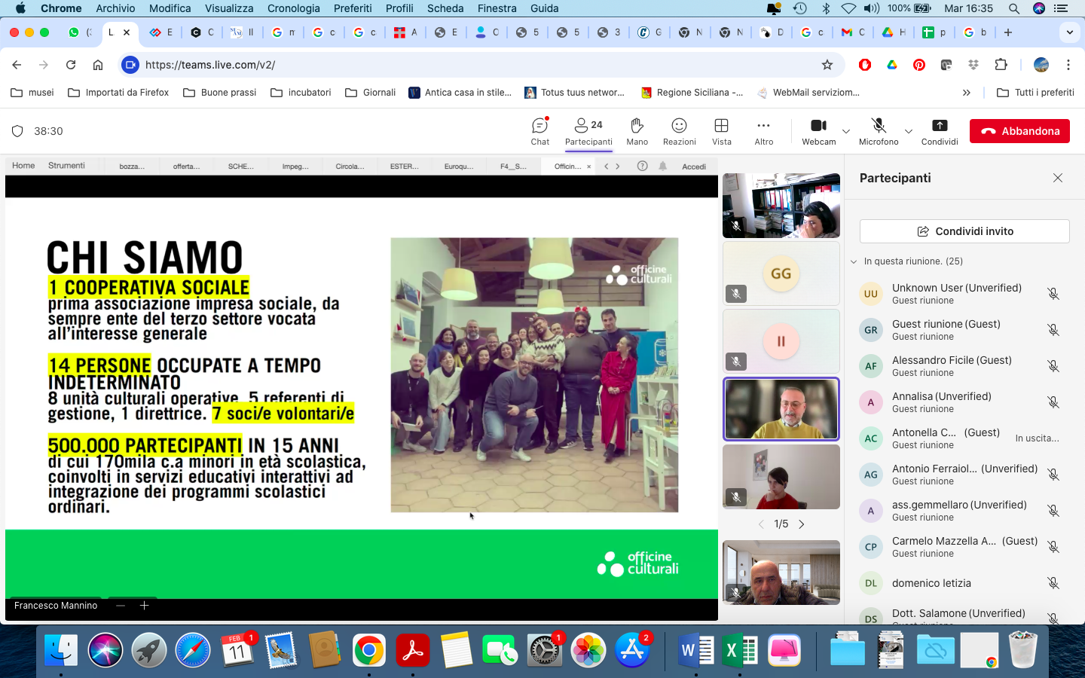1085x678 pixels.
Task: Raise hand with Mano icon
Action: [x=637, y=126]
